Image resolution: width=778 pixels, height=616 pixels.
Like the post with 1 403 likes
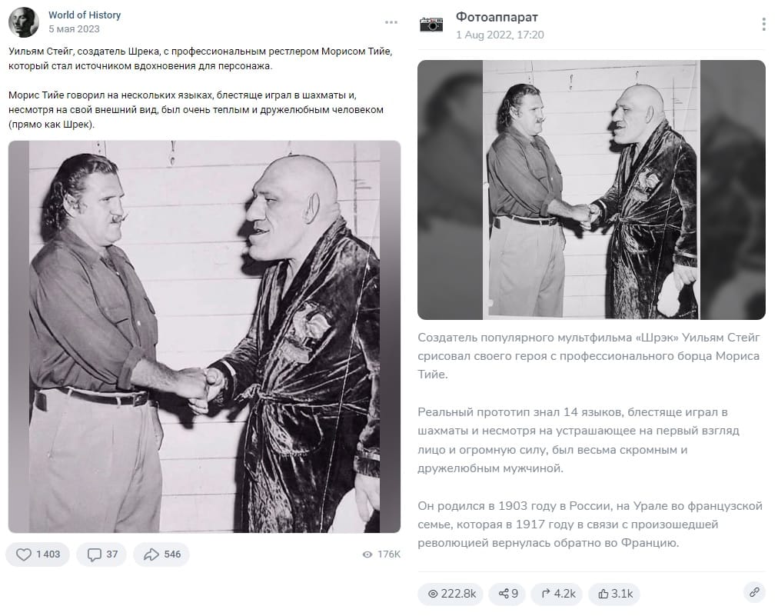click(38, 554)
